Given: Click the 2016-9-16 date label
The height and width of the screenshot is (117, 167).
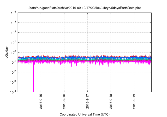Looking at the screenshot, I should [x=64, y=101].
